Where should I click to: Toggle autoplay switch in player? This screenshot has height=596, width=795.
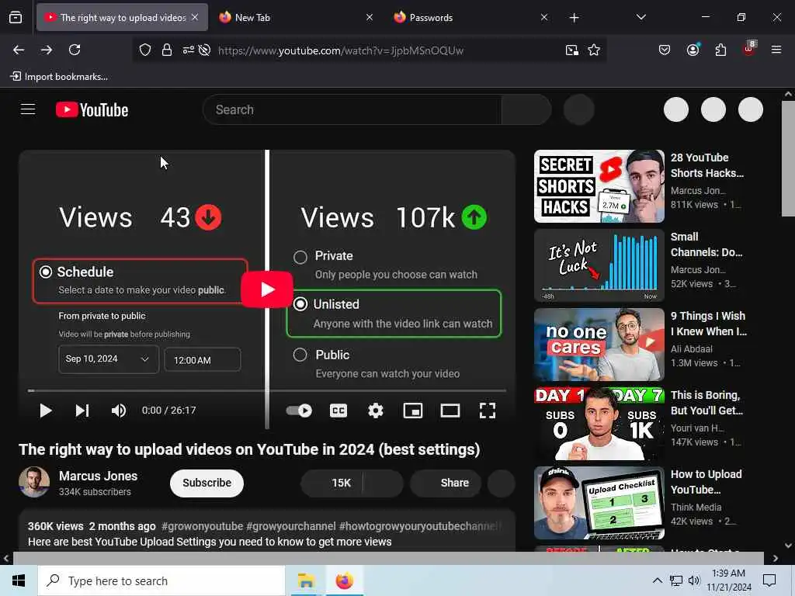pyautogui.click(x=299, y=411)
